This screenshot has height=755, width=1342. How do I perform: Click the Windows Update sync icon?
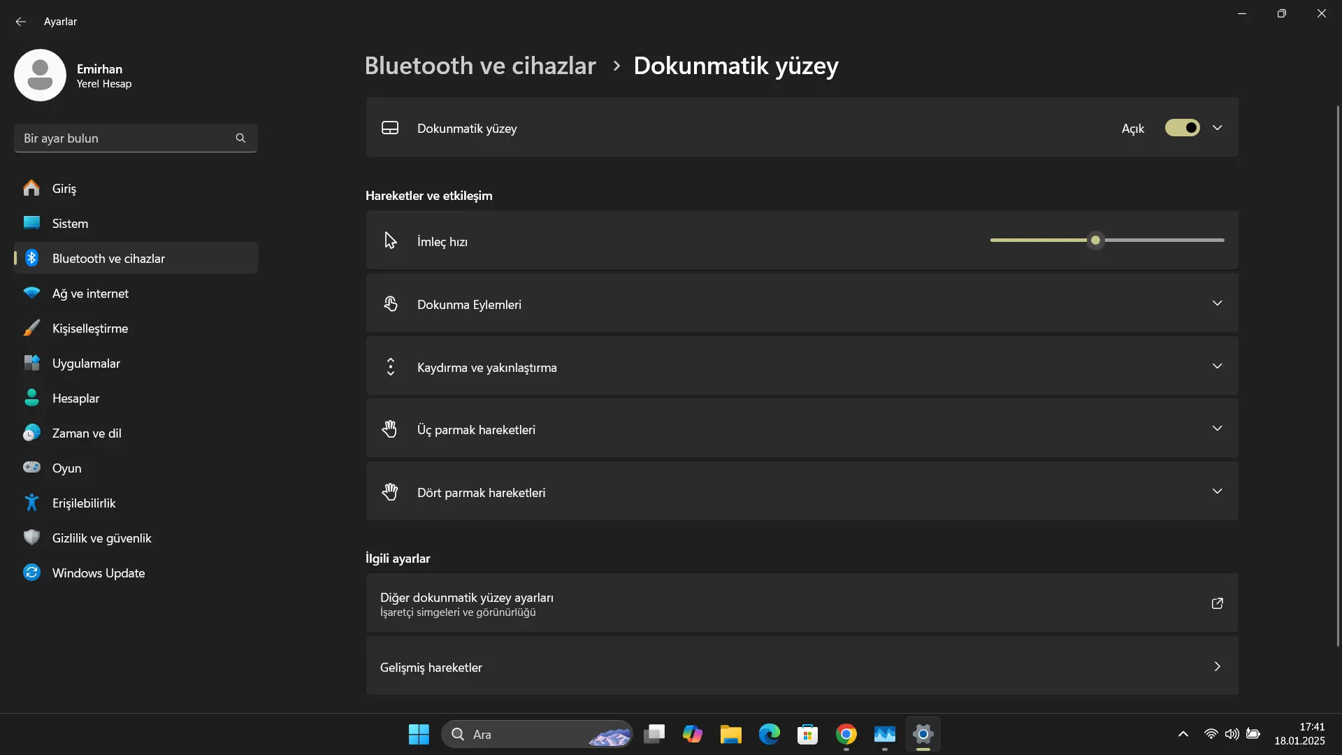[31, 573]
